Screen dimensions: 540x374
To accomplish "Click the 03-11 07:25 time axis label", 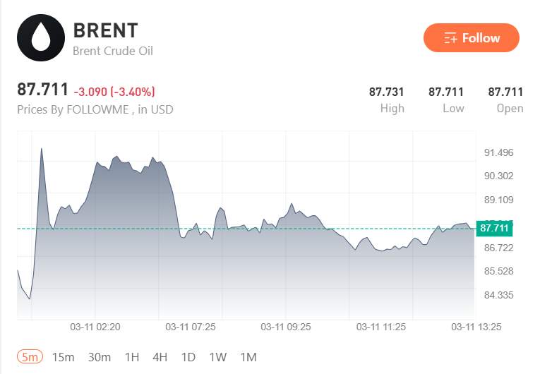I will (190, 327).
